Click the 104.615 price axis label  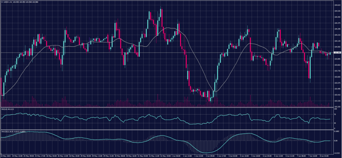[337, 6]
